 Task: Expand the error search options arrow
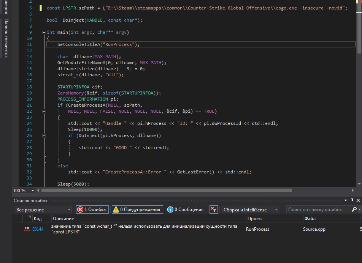pos(359,209)
